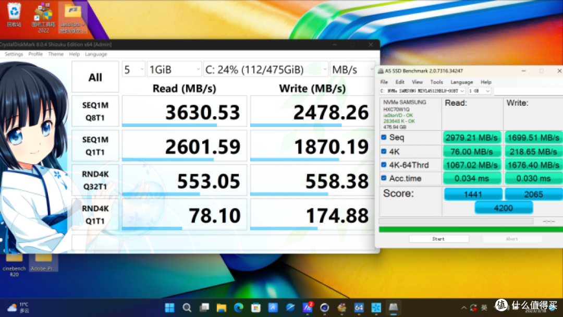The height and width of the screenshot is (317, 563).
Task: Click the comment field below CrystalDiskMark results
Action: (x=223, y=242)
